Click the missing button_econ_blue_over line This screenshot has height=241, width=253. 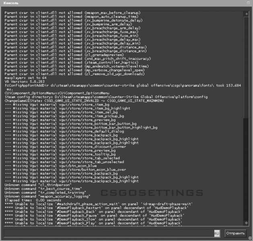tap(65, 170)
